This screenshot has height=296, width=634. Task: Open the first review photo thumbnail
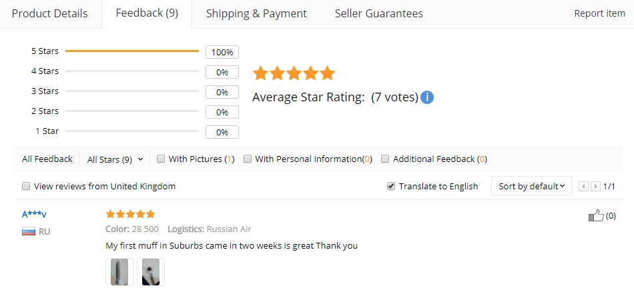119,272
